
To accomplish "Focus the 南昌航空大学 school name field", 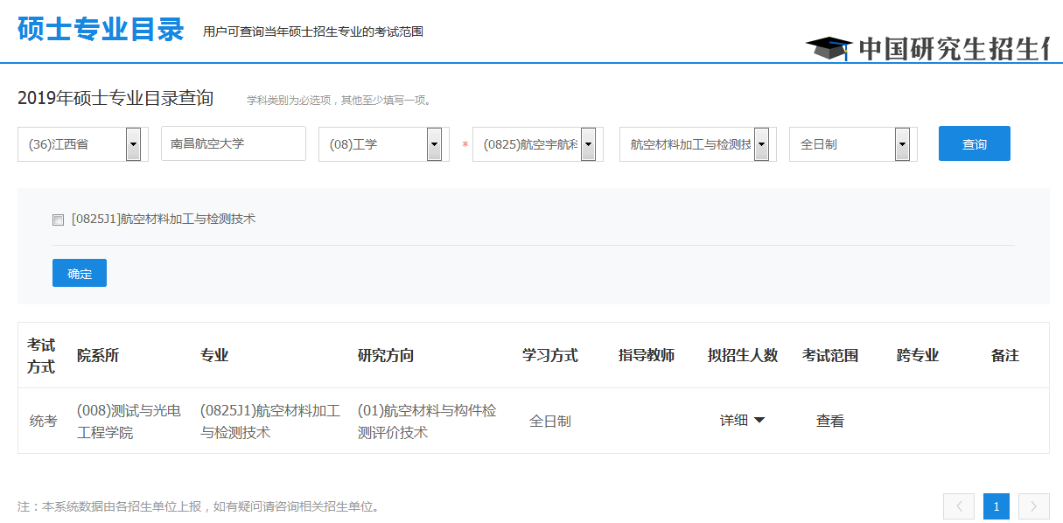I will click(233, 143).
